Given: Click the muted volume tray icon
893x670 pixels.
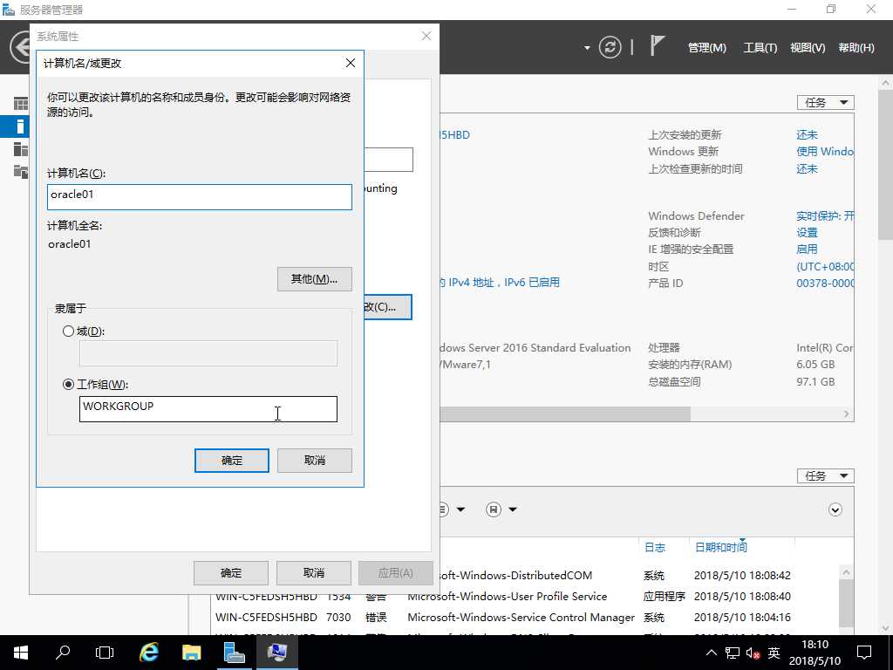Looking at the screenshot, I should point(753,653).
